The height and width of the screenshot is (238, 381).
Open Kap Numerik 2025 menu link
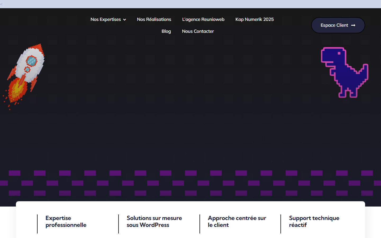(255, 19)
